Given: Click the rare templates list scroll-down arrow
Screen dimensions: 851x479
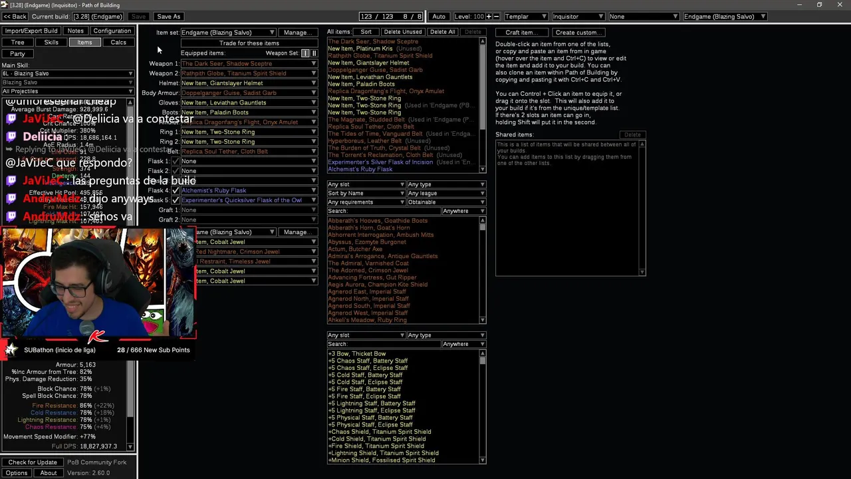Looking at the screenshot, I should coord(483,460).
